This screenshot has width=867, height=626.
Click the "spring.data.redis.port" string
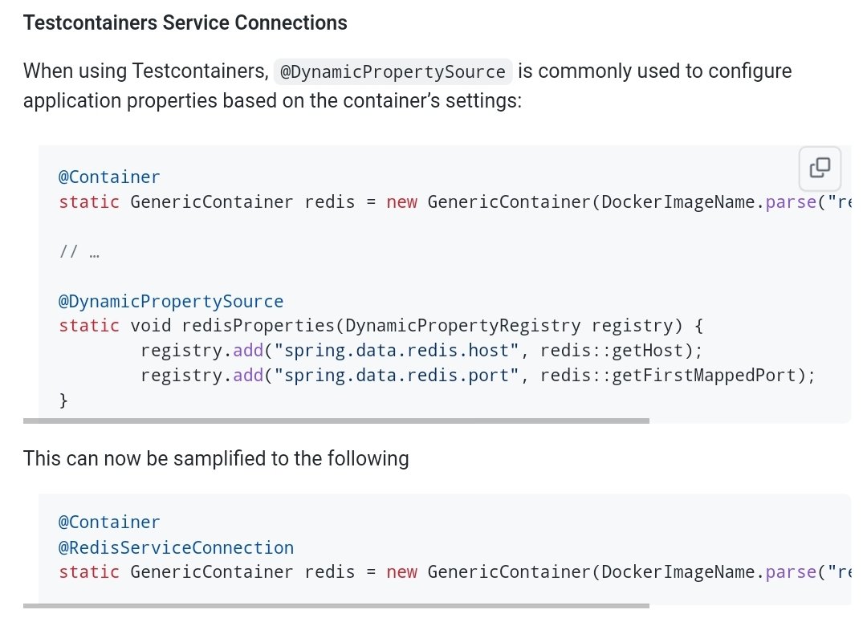pyautogui.click(x=396, y=376)
